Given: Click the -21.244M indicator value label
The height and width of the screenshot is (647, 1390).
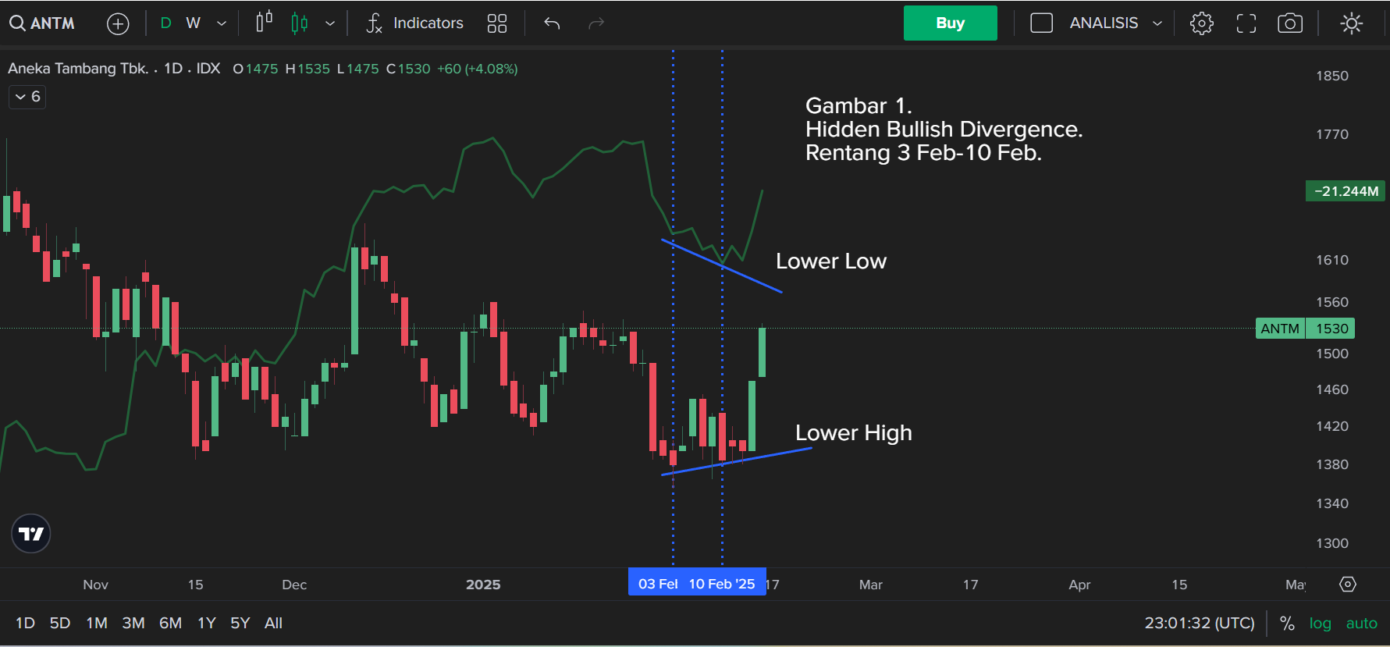Looking at the screenshot, I should coord(1346,191).
